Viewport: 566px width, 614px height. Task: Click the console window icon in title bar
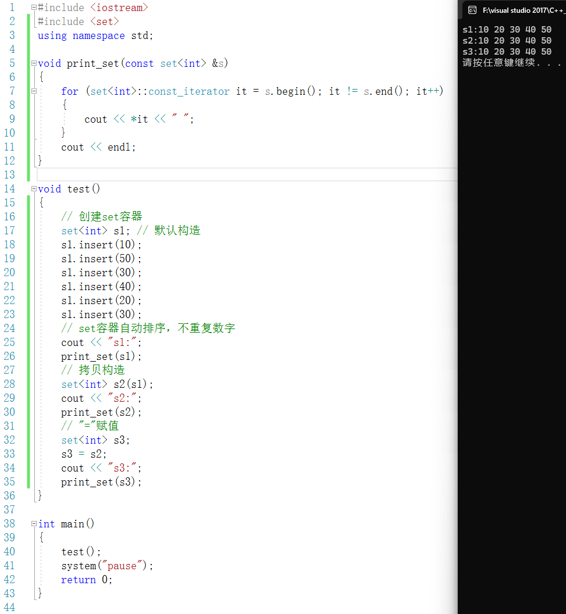click(x=472, y=10)
